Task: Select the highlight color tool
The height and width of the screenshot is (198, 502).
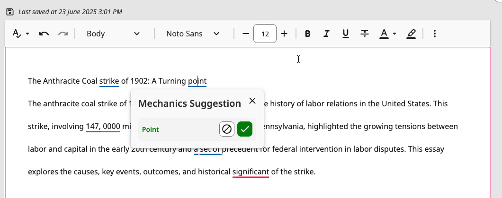Action: click(411, 34)
